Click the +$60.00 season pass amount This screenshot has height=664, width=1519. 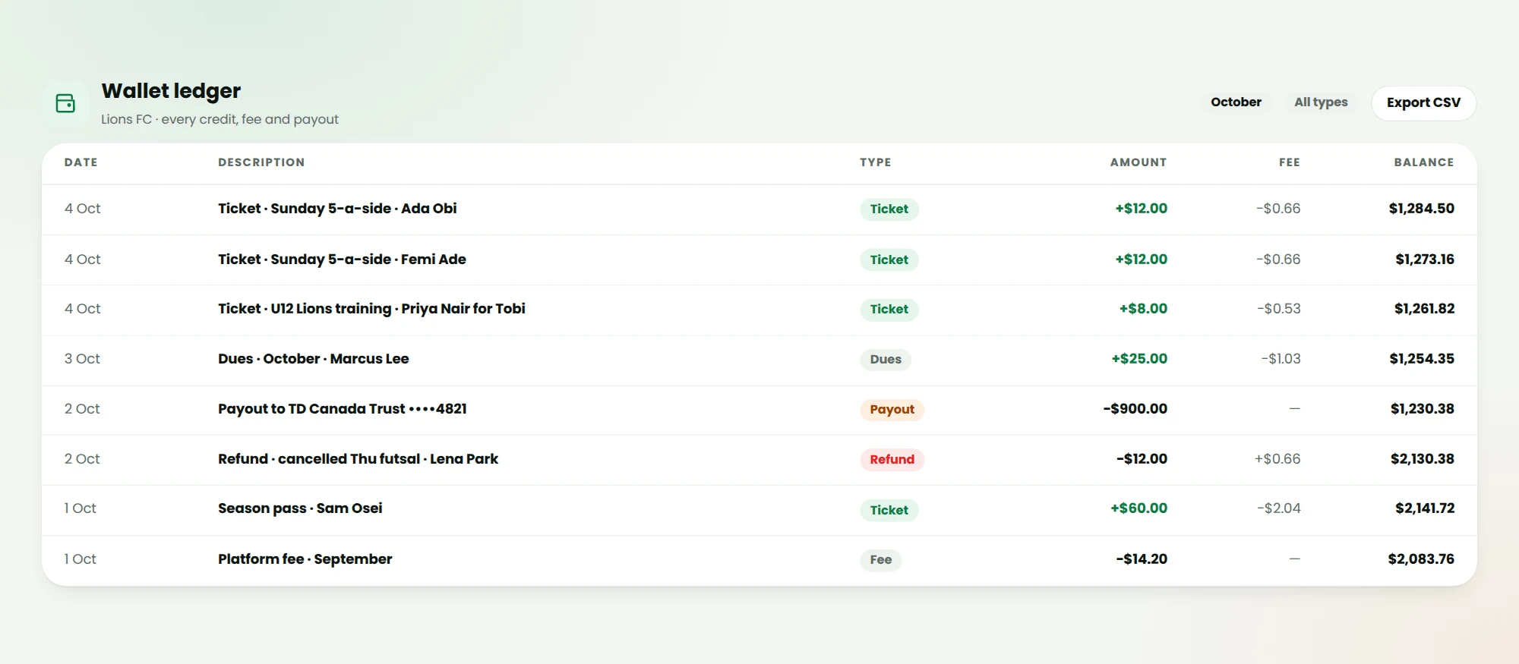pos(1138,508)
